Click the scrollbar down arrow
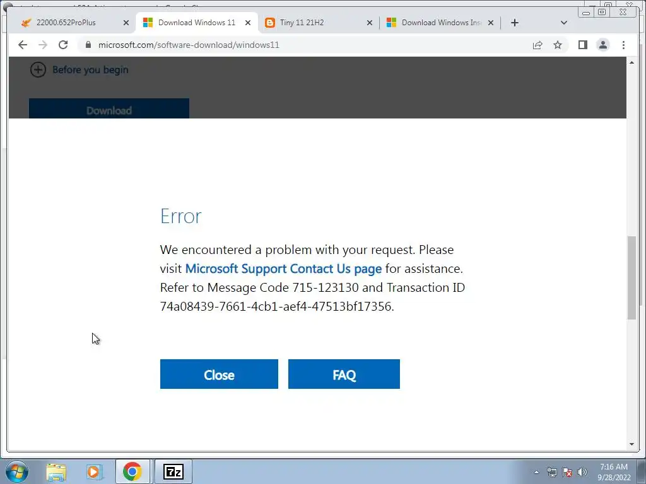Viewport: 646px width, 484px height. 631,444
